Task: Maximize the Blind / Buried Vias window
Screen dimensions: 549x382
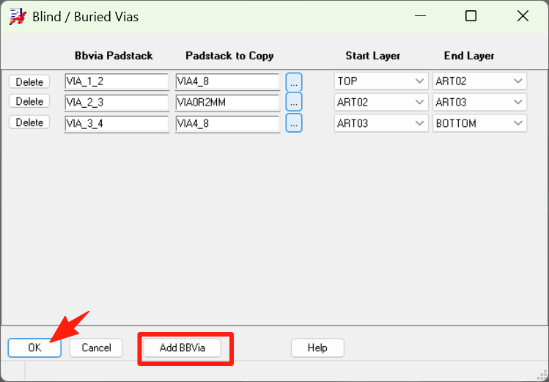Action: (x=471, y=16)
